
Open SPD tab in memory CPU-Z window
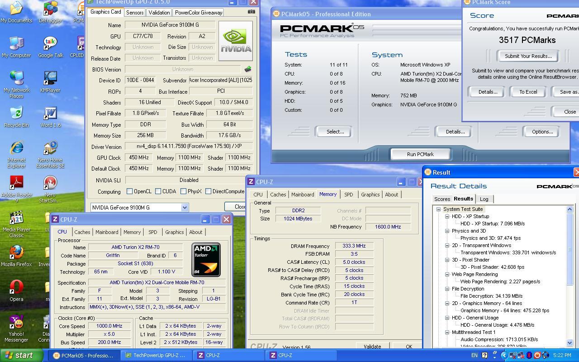point(348,195)
